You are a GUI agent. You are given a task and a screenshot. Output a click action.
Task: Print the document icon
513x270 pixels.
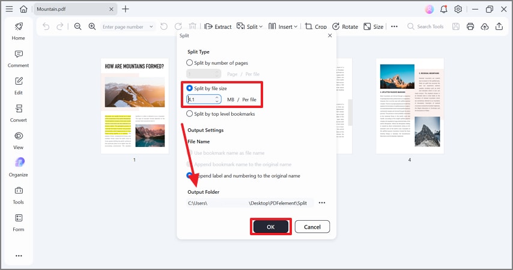coord(470,26)
